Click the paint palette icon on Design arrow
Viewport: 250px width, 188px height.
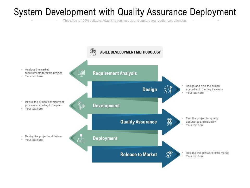click(168, 89)
